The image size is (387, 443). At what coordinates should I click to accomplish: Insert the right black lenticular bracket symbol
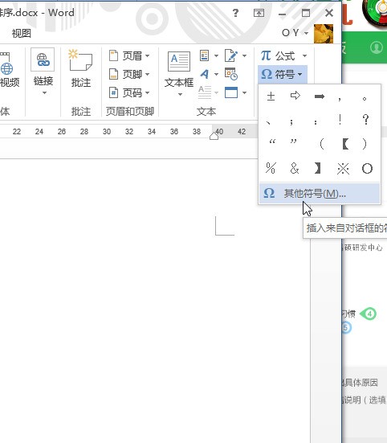click(318, 168)
